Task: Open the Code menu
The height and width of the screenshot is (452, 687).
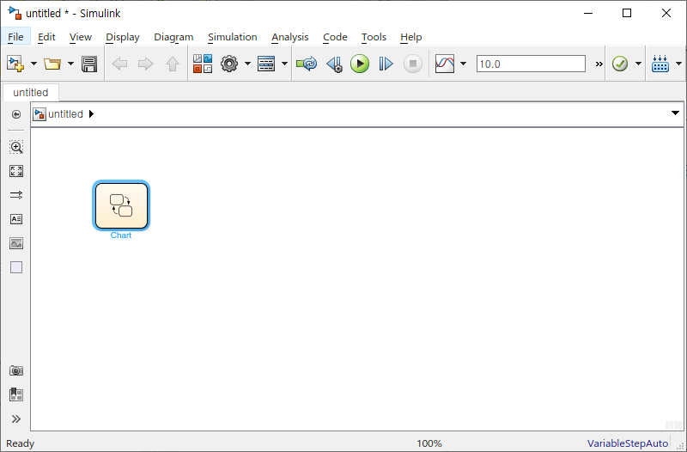Action: coord(335,37)
